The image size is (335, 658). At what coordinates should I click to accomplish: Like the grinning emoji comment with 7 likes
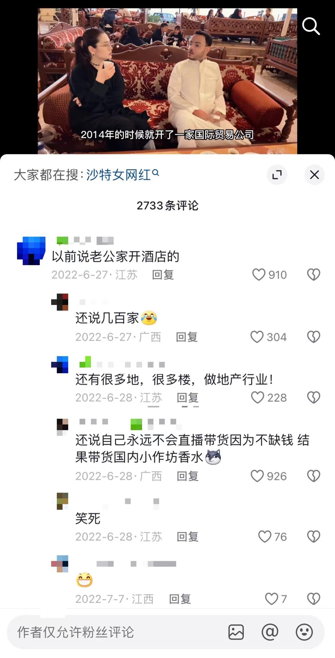271,599
